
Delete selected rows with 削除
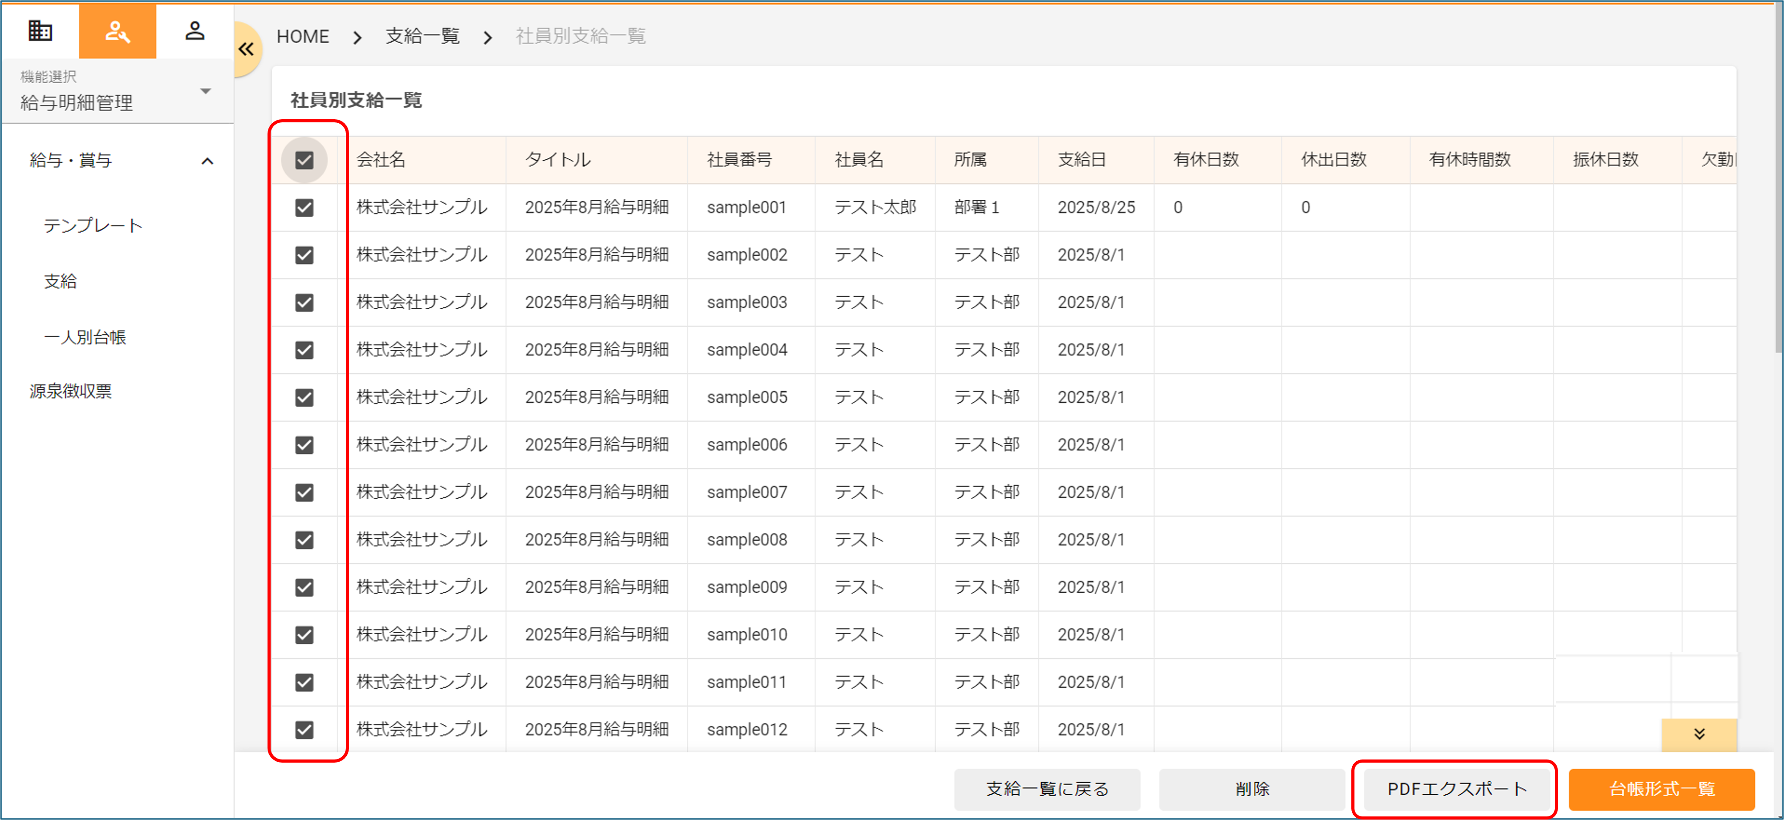1252,789
